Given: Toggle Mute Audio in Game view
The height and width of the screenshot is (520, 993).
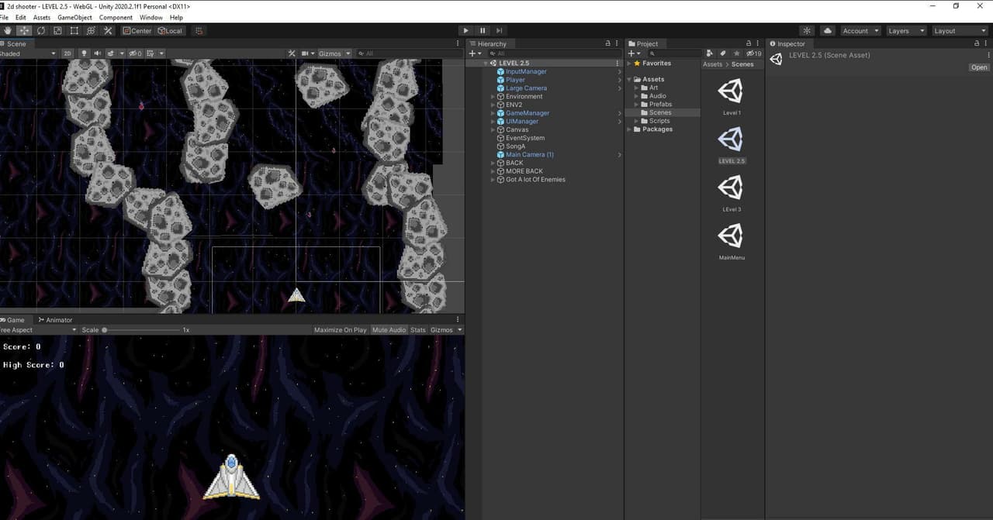Looking at the screenshot, I should 389,330.
